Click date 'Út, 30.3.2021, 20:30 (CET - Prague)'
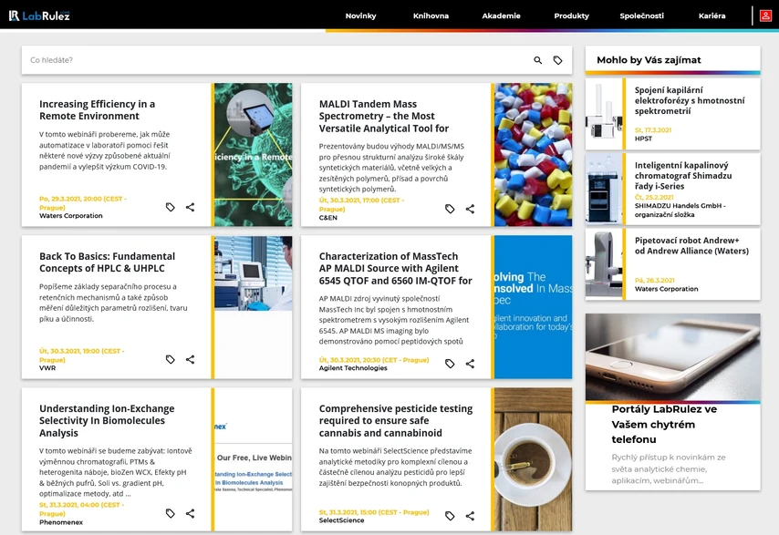 374,360
